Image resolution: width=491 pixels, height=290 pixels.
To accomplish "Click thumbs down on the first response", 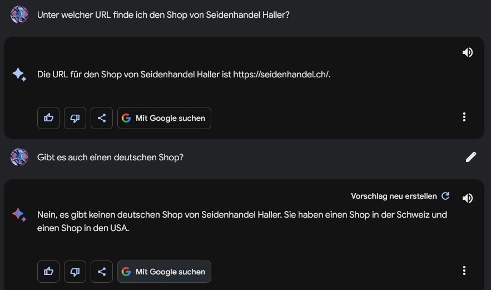I will [75, 118].
